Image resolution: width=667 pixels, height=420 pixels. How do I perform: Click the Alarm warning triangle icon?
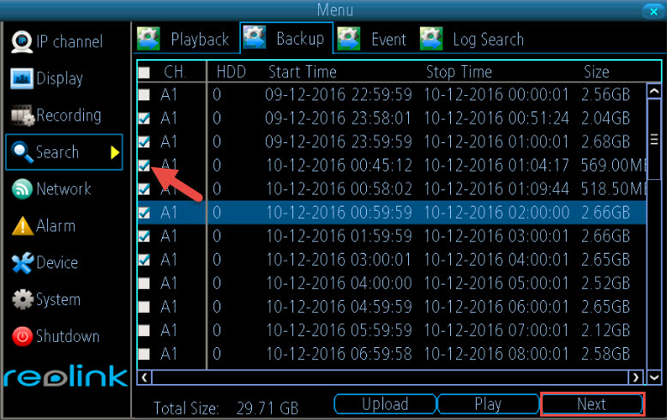point(22,225)
